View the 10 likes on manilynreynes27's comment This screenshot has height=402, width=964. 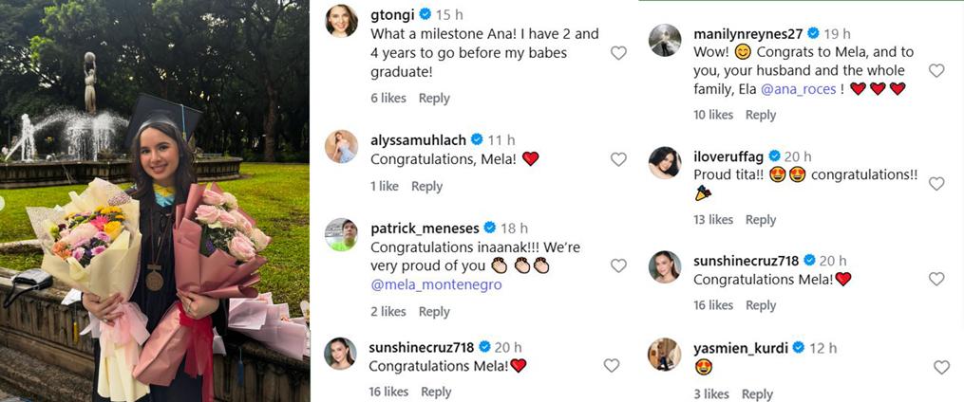[713, 115]
